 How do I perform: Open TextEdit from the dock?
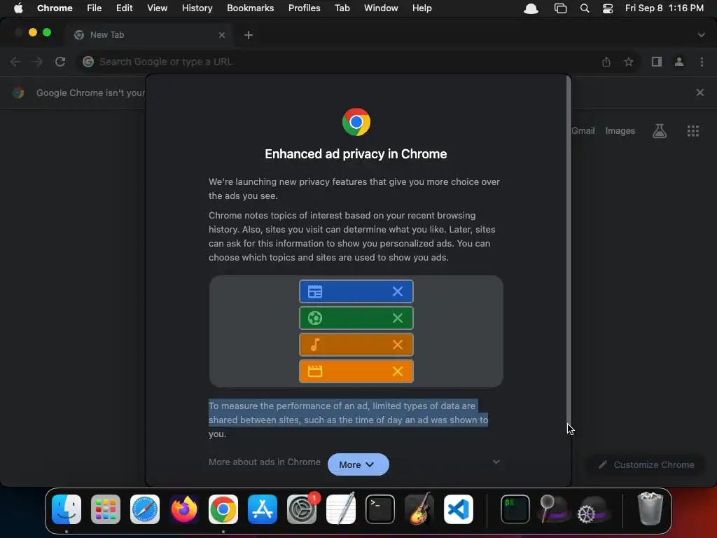[x=341, y=509]
